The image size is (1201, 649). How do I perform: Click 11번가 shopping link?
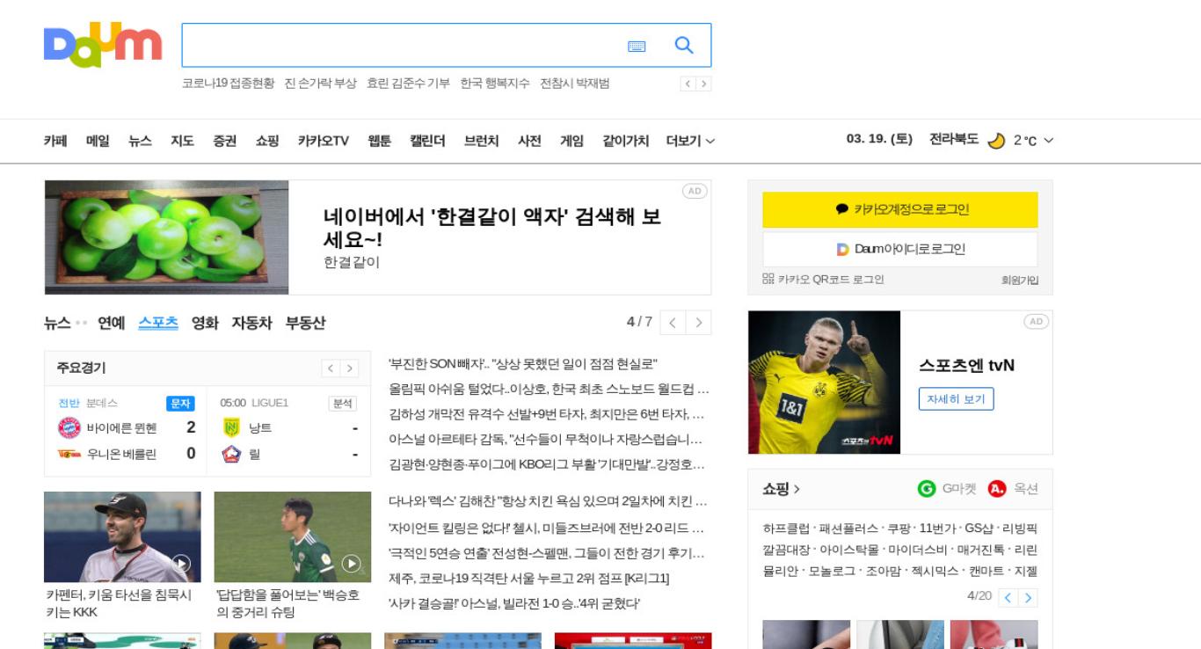point(936,529)
